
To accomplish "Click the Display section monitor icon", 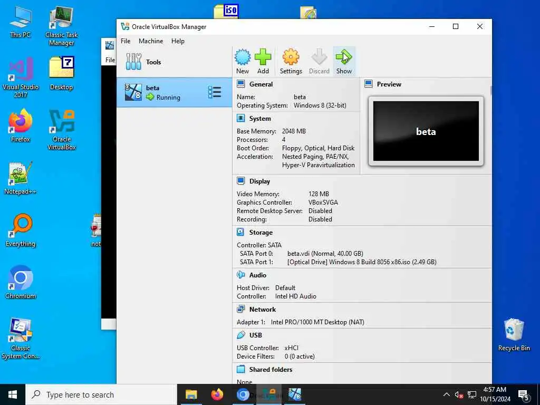I will (240, 181).
